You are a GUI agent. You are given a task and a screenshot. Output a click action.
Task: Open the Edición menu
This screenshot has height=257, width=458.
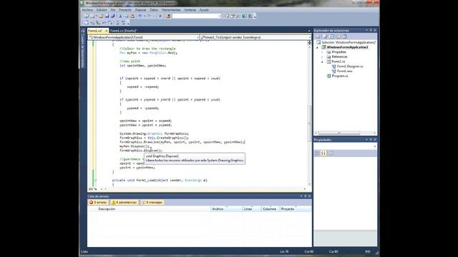point(102,10)
